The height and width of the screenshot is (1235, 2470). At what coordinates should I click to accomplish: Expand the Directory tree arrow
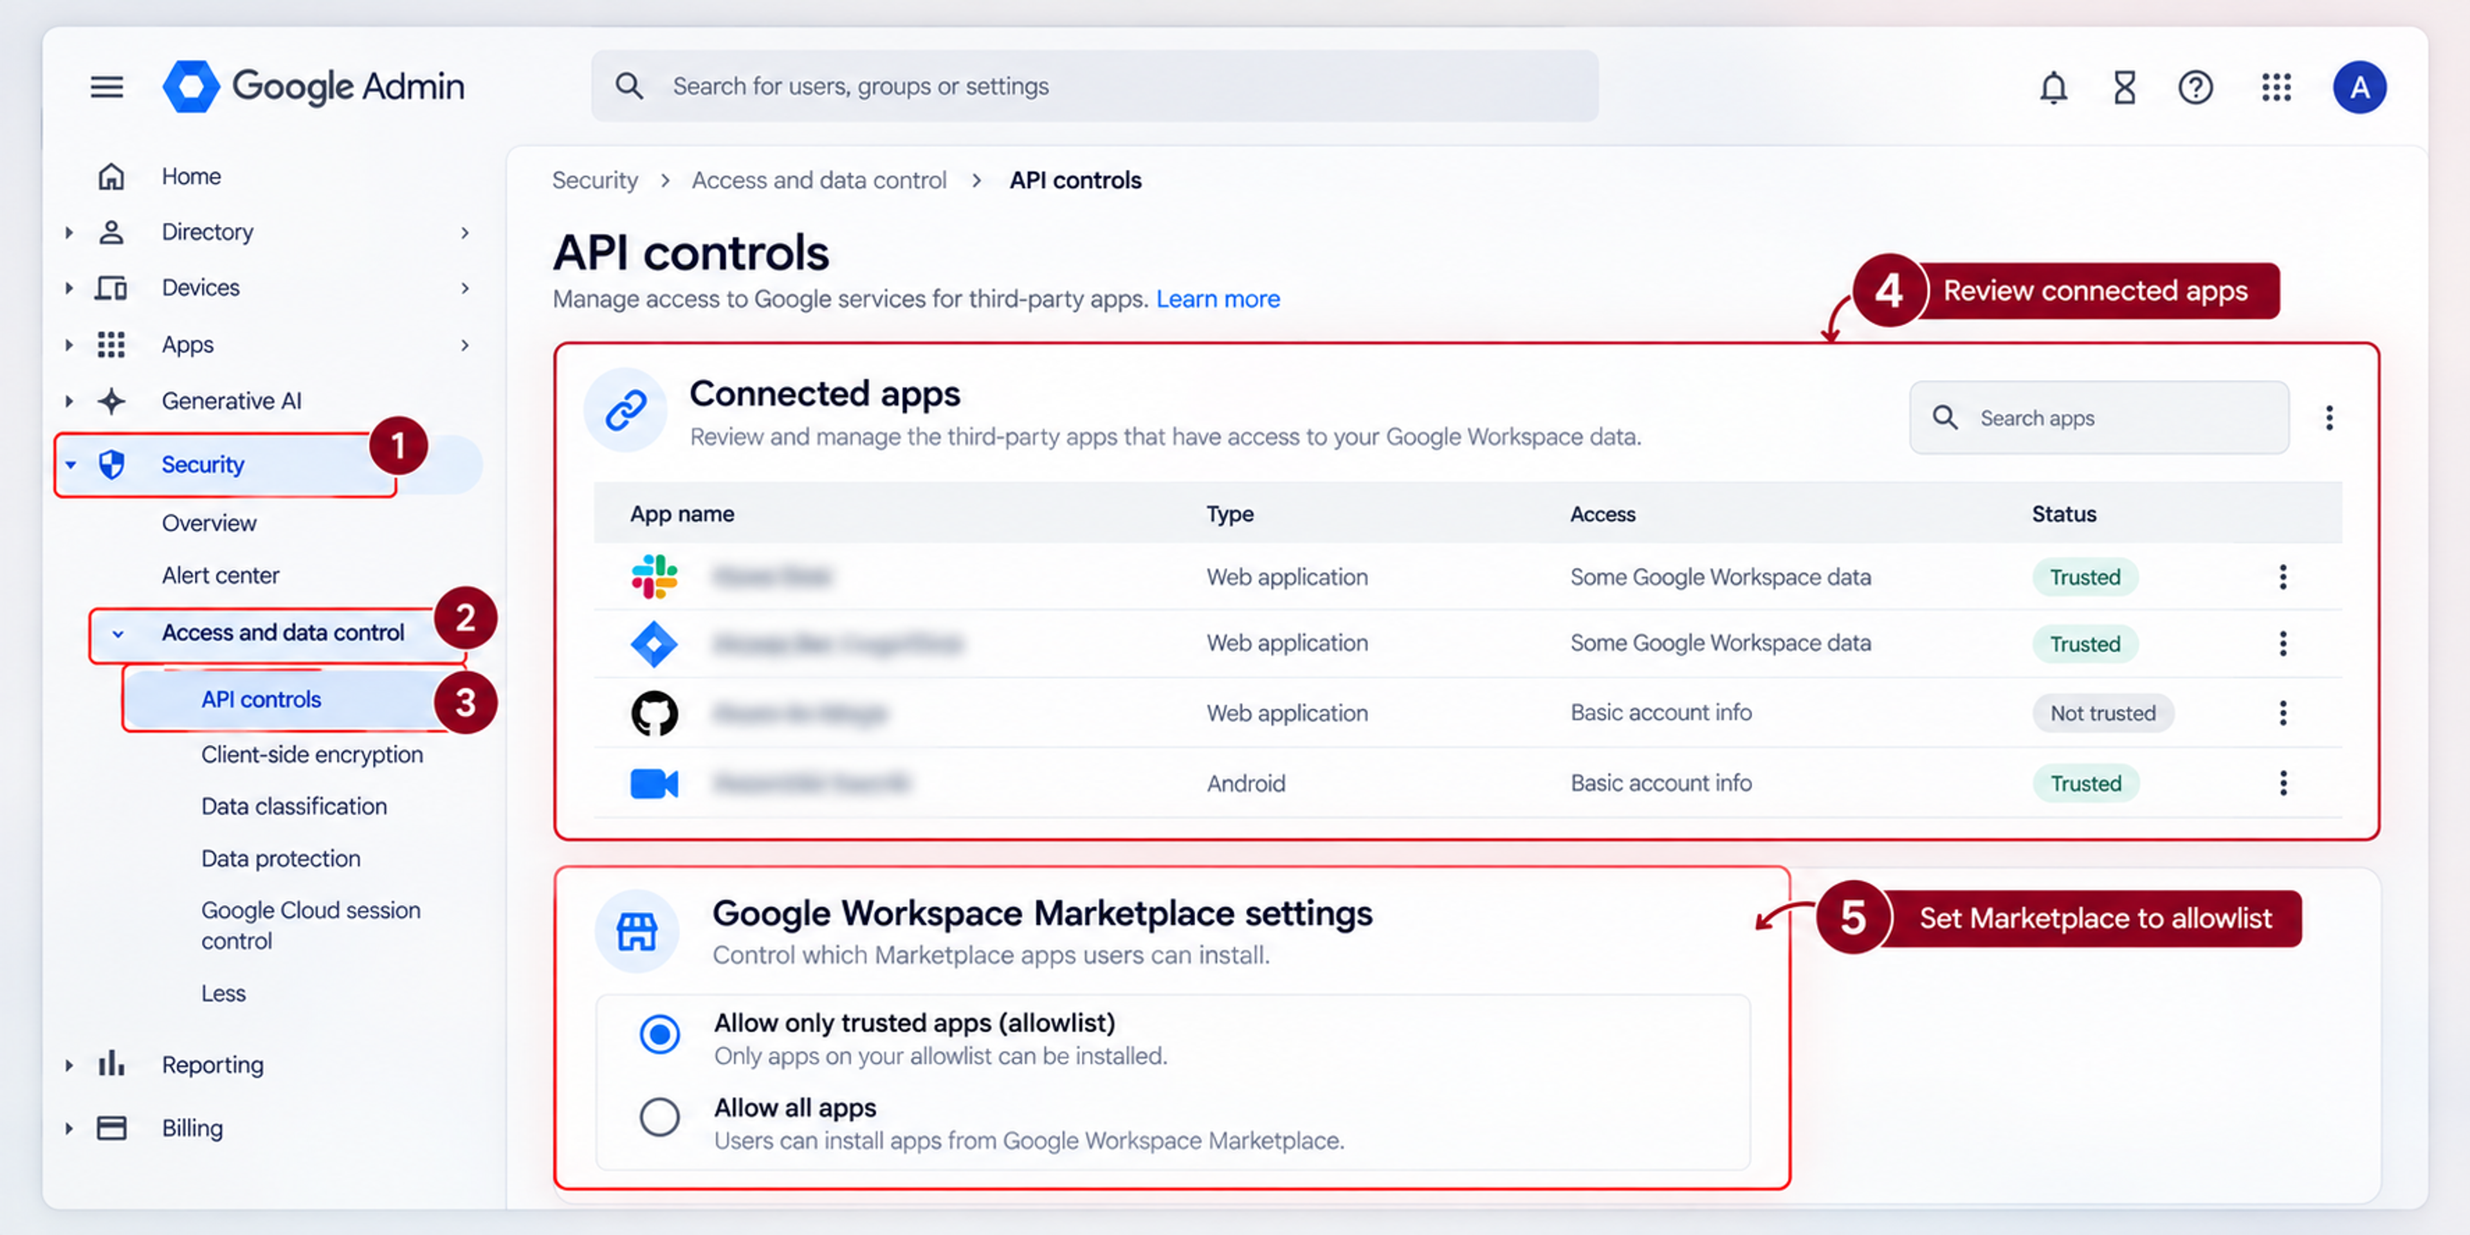(x=69, y=232)
